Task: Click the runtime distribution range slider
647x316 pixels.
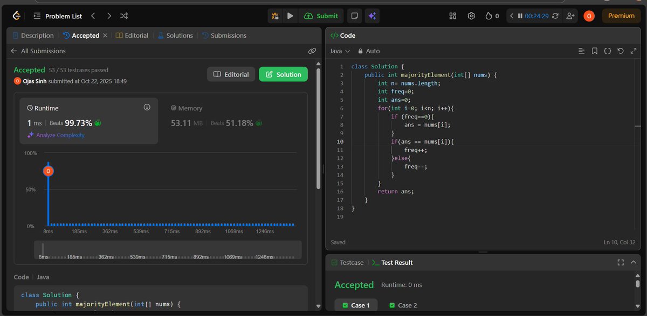Action: pyautogui.click(x=168, y=250)
